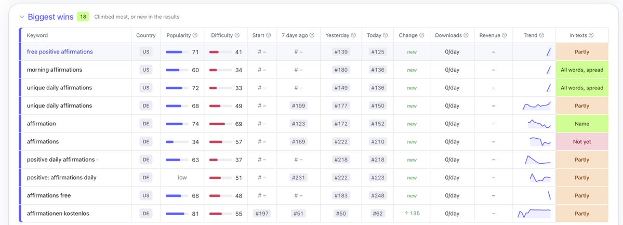Click the #199 rank seven days ago
This screenshot has height=225, width=623.
point(298,105)
